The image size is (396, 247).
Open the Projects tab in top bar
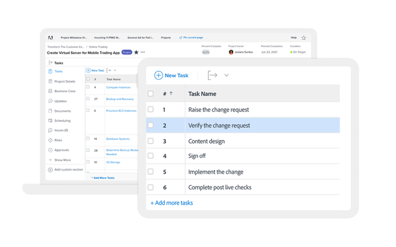click(166, 38)
